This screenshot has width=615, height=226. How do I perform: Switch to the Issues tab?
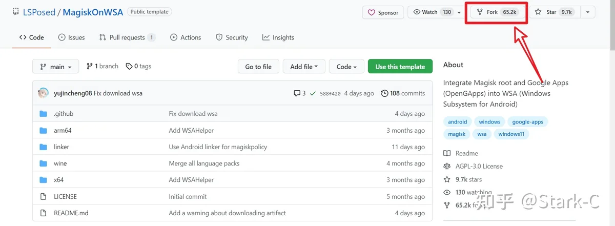click(x=71, y=37)
